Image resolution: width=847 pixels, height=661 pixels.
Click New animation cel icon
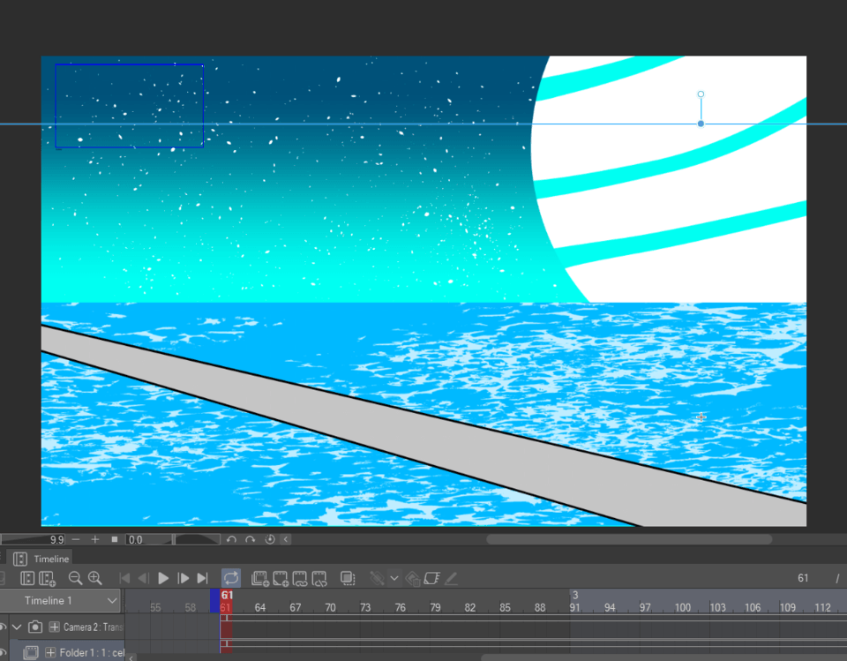(x=281, y=578)
